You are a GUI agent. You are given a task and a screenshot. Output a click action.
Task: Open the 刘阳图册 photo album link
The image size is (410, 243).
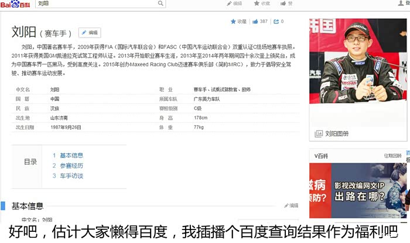coord(337,134)
